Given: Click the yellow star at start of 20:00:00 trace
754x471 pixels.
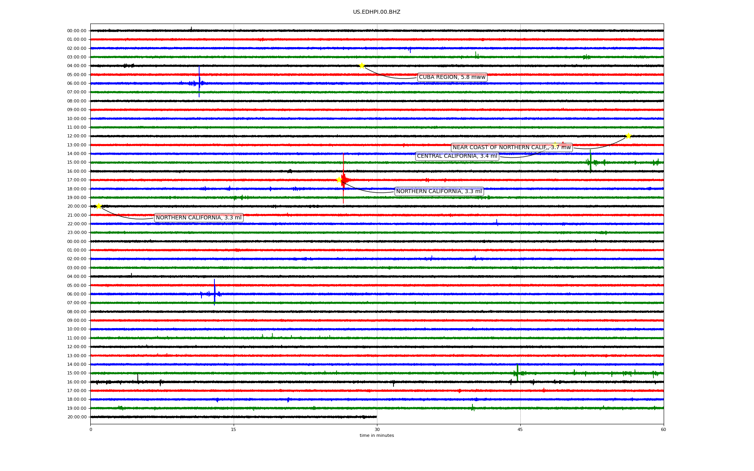Looking at the screenshot, I should click(x=99, y=206).
